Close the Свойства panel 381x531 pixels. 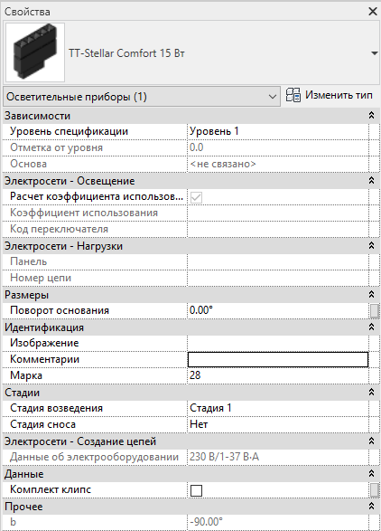tap(373, 12)
